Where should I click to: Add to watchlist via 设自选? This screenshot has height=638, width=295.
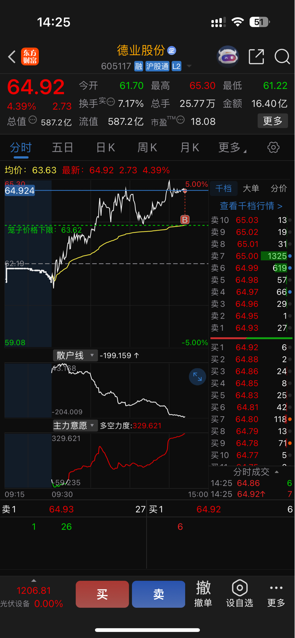[239, 594]
